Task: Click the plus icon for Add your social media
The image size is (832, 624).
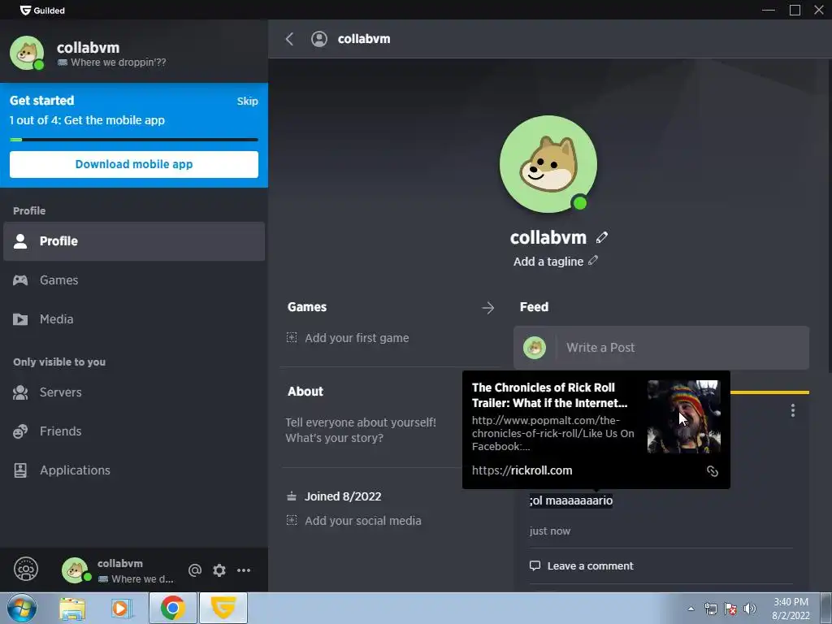Action: pyautogui.click(x=292, y=520)
